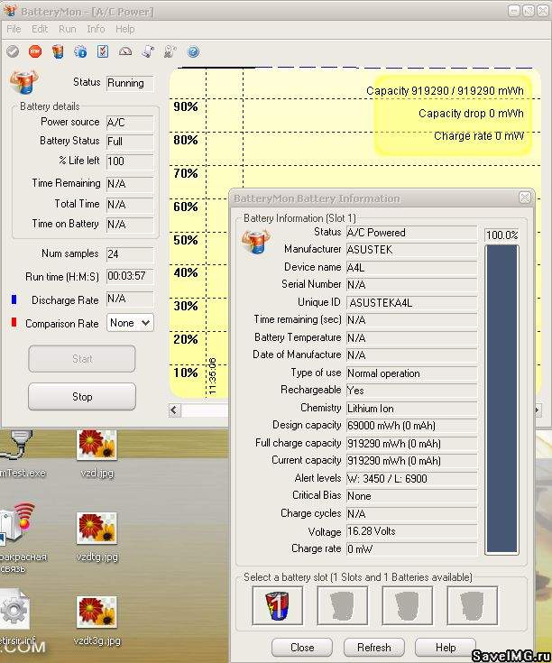Open the File menu
Viewport: 552px width, 663px height.
[x=14, y=29]
